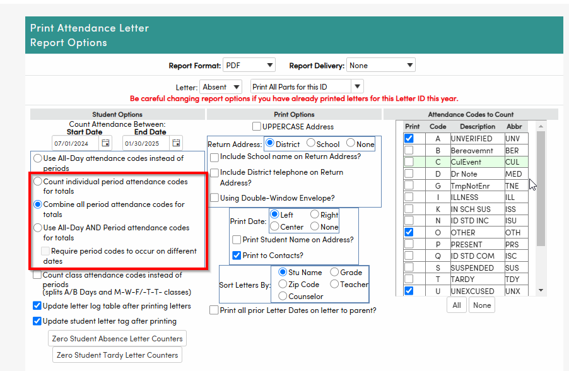569x371 pixels.
Task: Select Combine all period attendance codes radio
Action: pyautogui.click(x=37, y=204)
